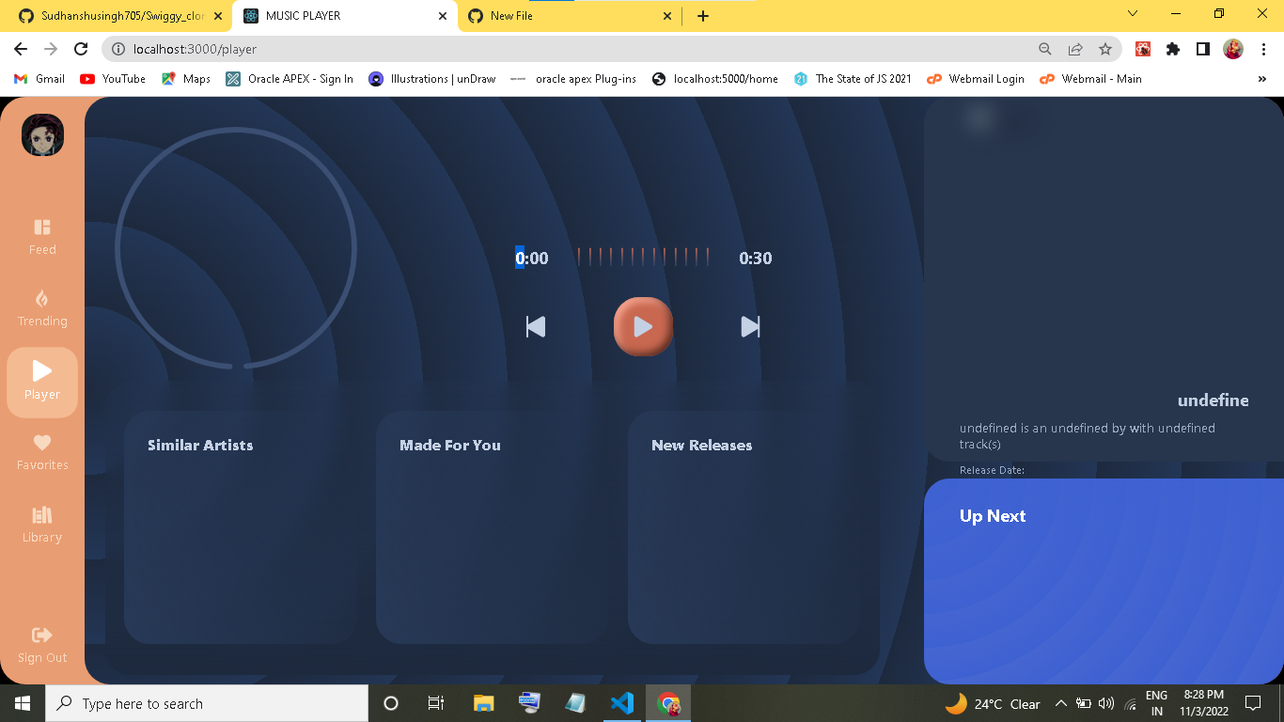Open the YouTube bookmark
This screenshot has height=722, width=1284.
tap(112, 79)
